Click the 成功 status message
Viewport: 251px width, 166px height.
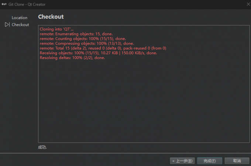tap(42, 147)
